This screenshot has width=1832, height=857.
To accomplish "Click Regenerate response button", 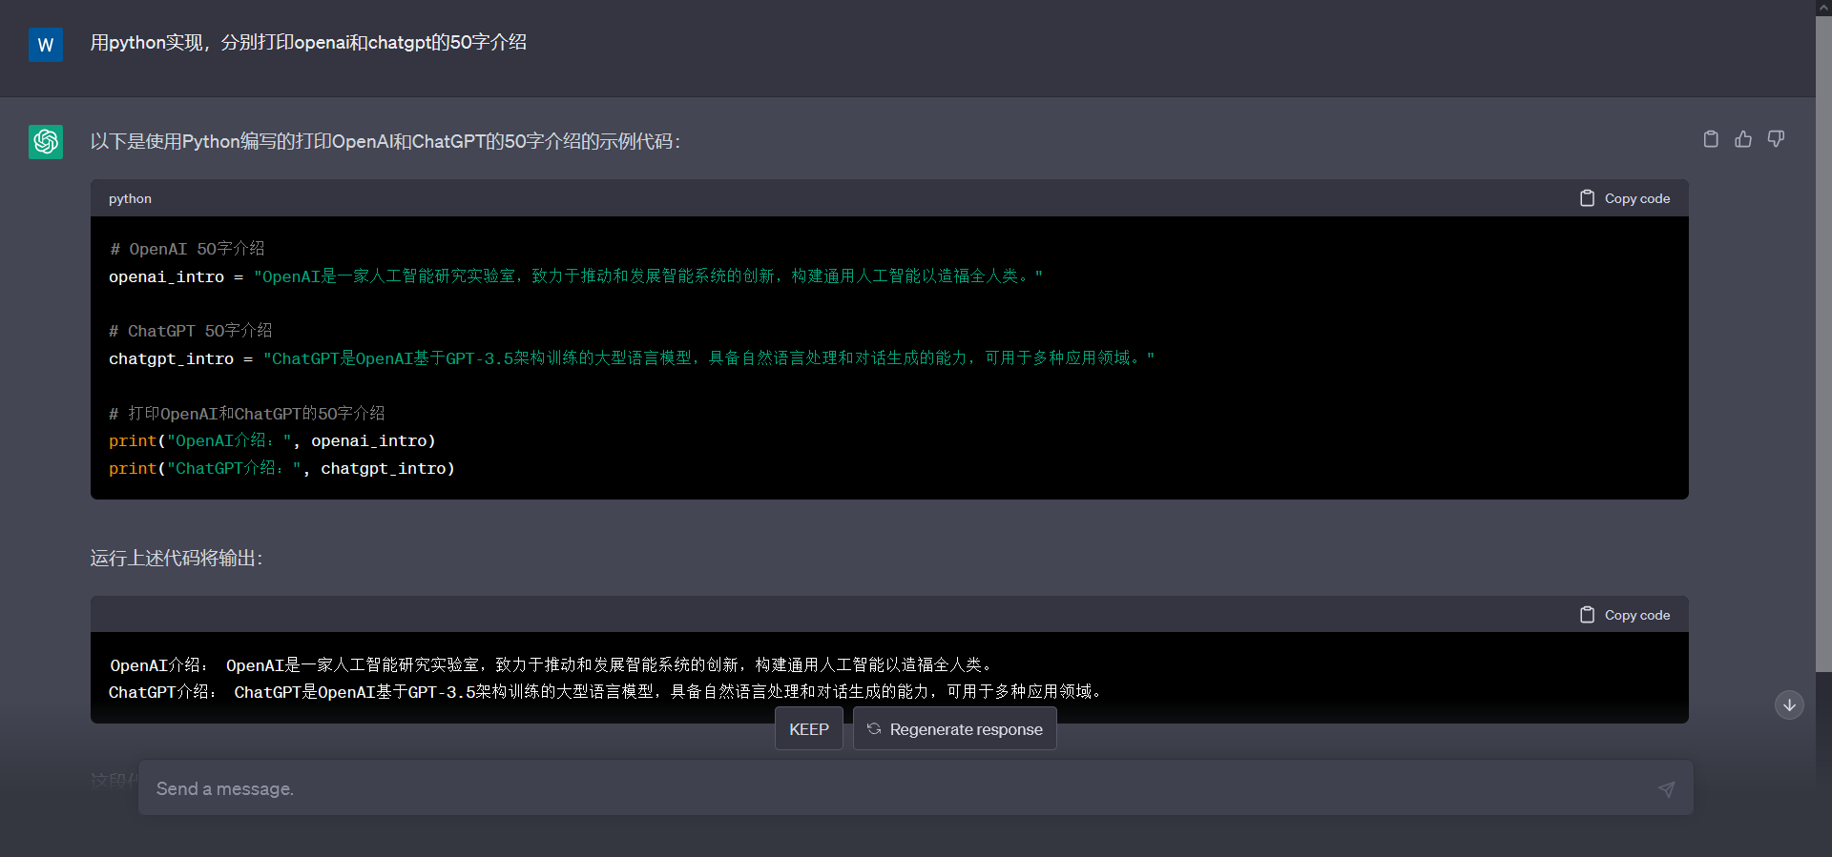I will [x=955, y=729].
